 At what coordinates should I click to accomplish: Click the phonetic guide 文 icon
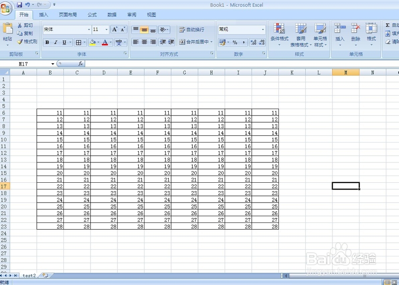[119, 42]
